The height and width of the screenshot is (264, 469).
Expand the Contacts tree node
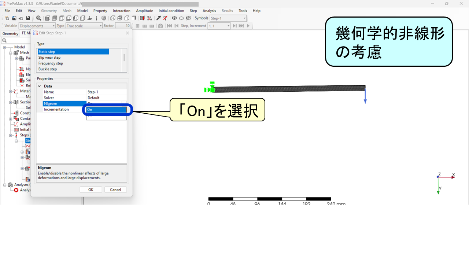point(11,118)
